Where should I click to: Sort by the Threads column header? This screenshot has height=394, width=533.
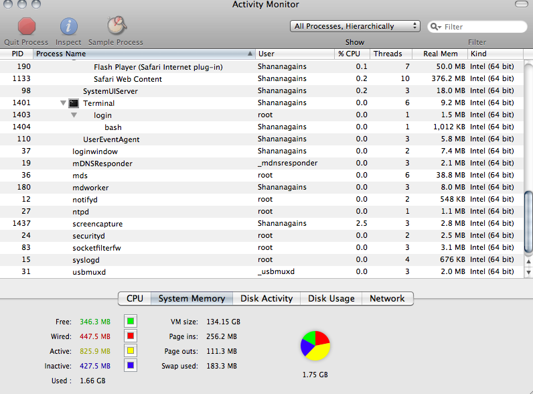point(391,54)
